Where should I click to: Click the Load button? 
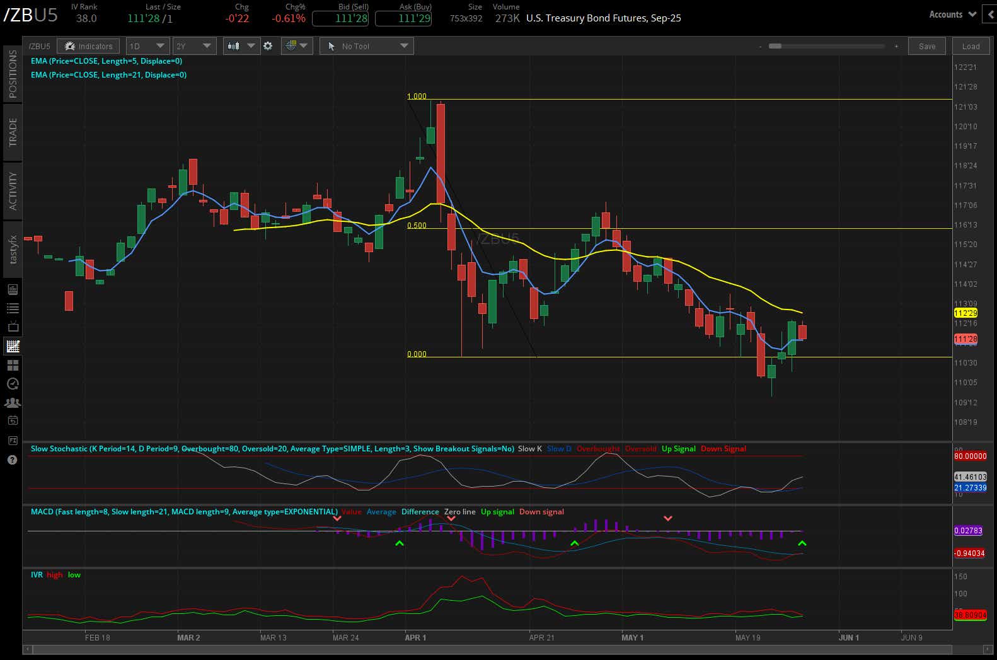point(971,46)
